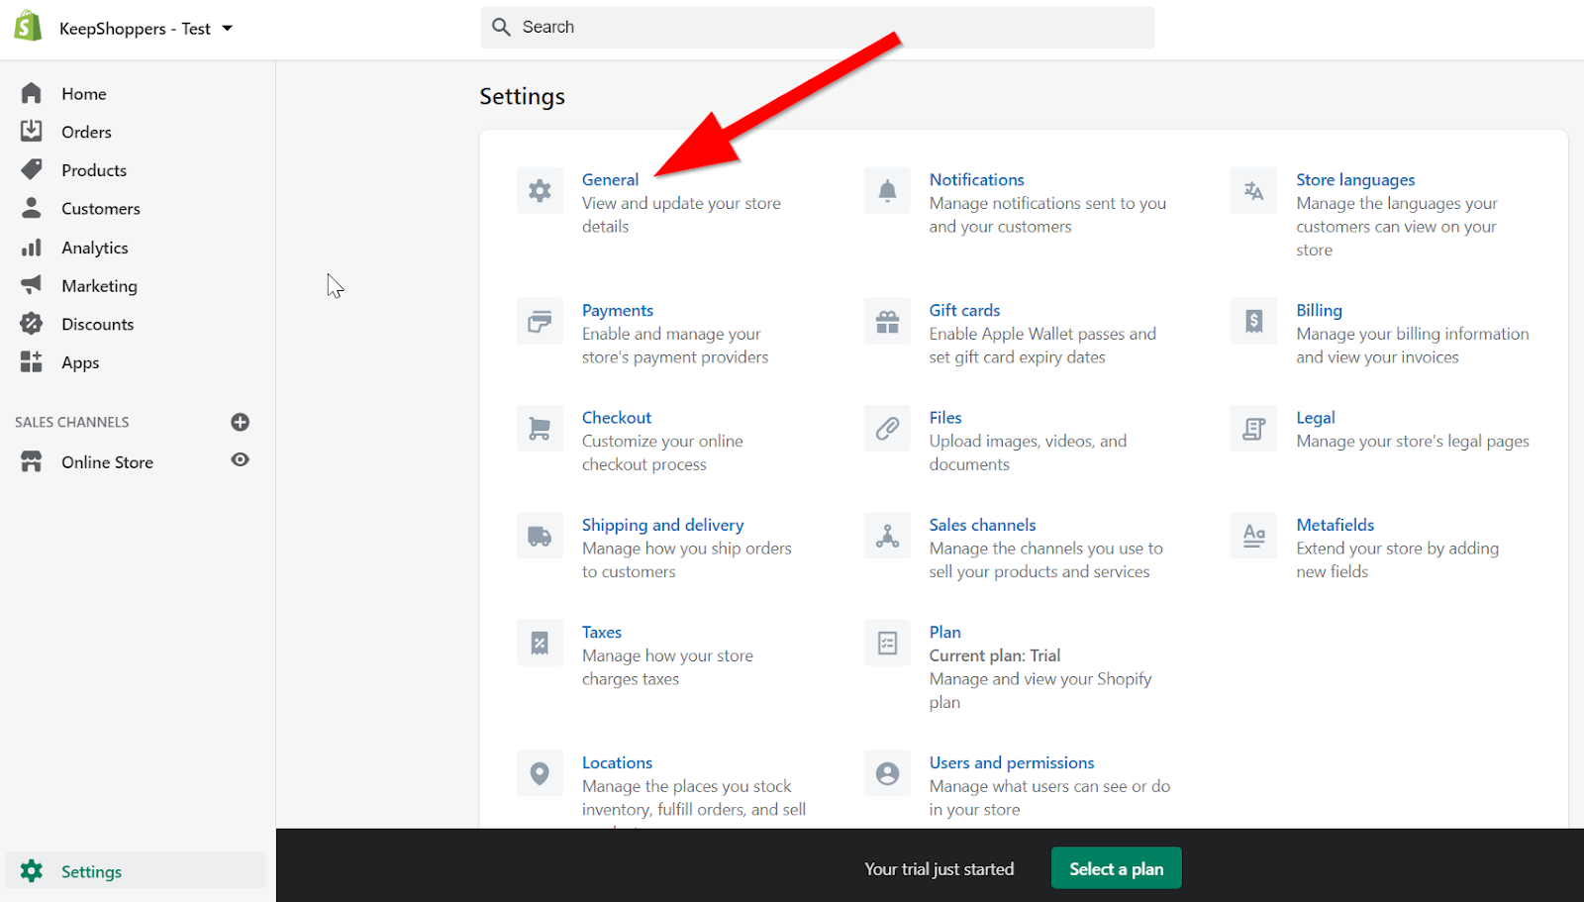Click the Marketing megaphone icon
This screenshot has height=902, width=1584.
(32, 285)
